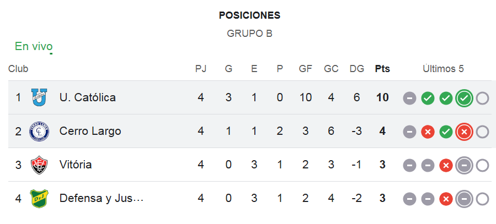Open the Vitória team link
The image size is (496, 224).
(x=76, y=165)
